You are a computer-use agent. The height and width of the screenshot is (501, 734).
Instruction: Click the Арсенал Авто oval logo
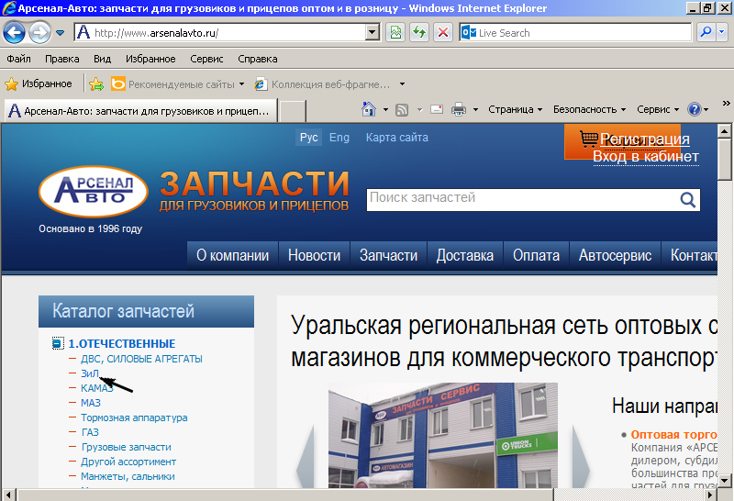[x=94, y=192]
